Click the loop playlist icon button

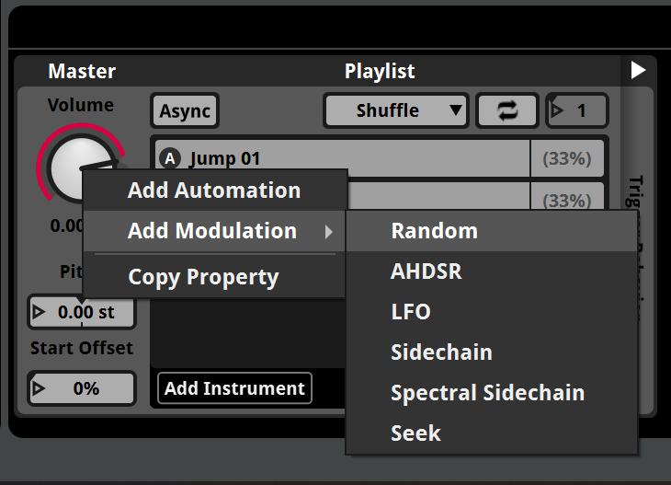[506, 110]
